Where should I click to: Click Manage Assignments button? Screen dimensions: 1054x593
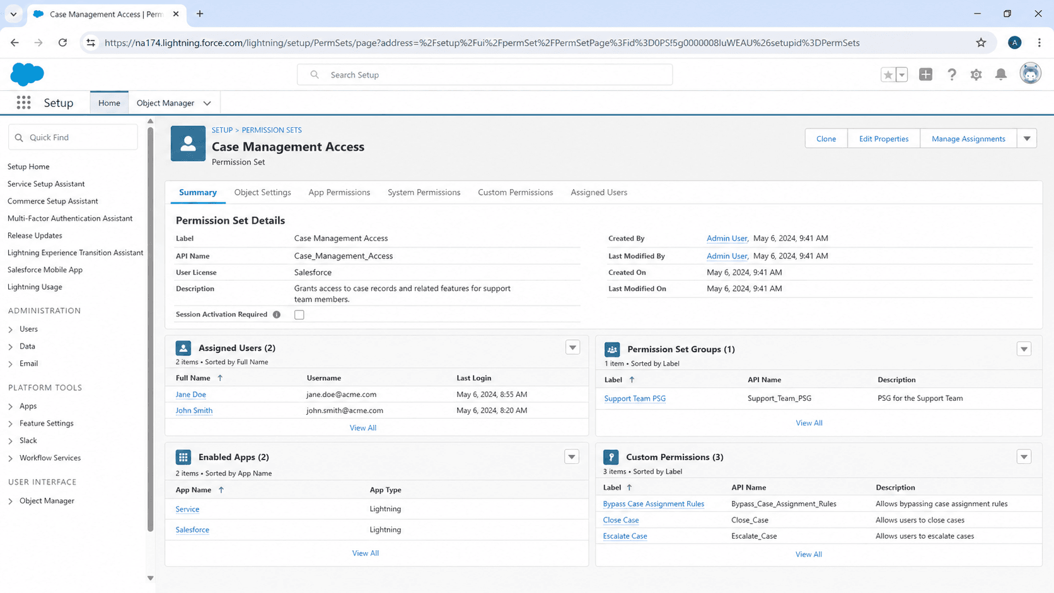[968, 139]
